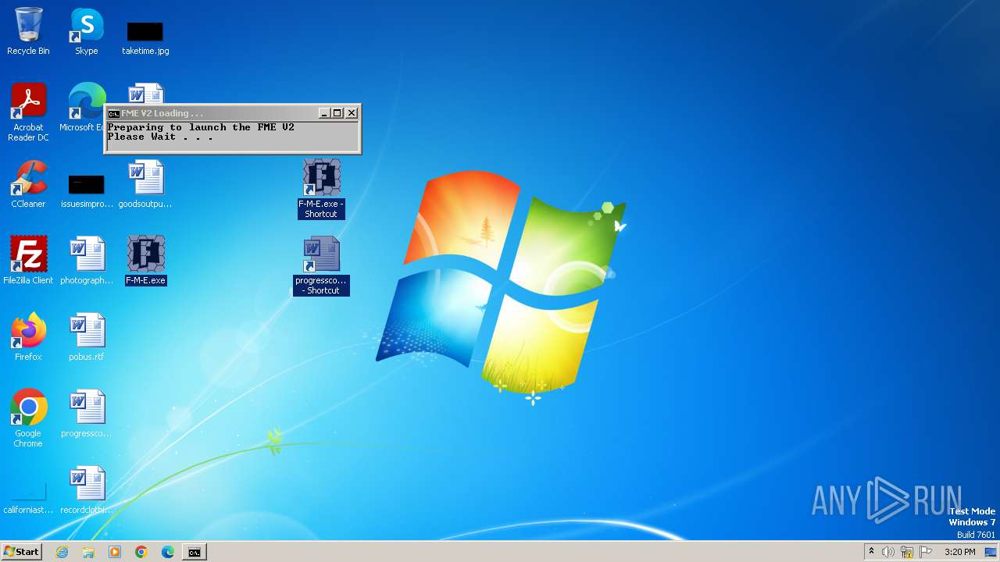
Task: Open the network tray icon
Action: (907, 552)
